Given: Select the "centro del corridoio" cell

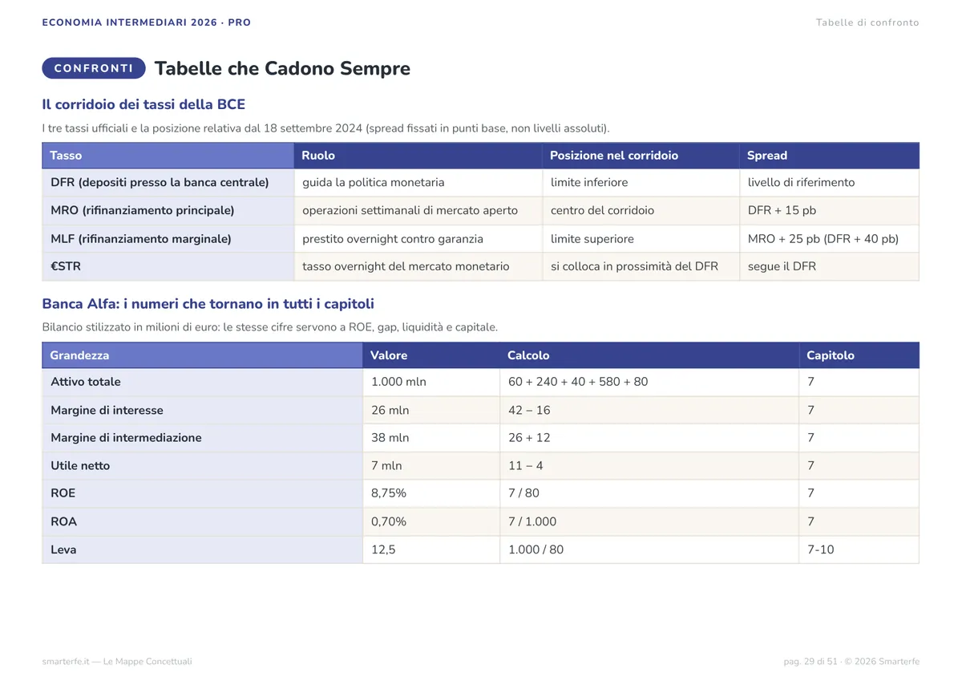Looking at the screenshot, I should (x=641, y=211).
